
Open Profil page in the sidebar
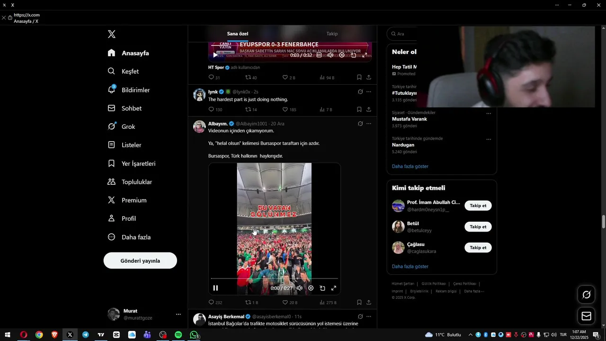pos(122,219)
